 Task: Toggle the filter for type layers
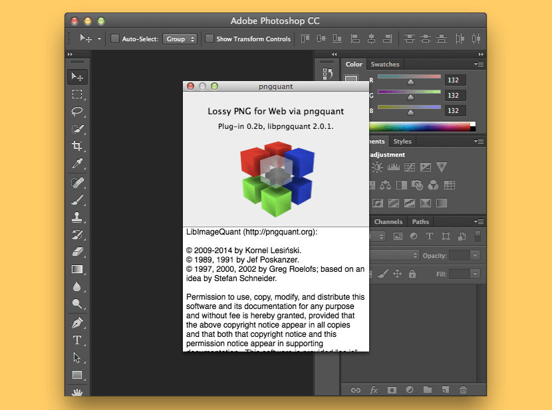tap(430, 237)
